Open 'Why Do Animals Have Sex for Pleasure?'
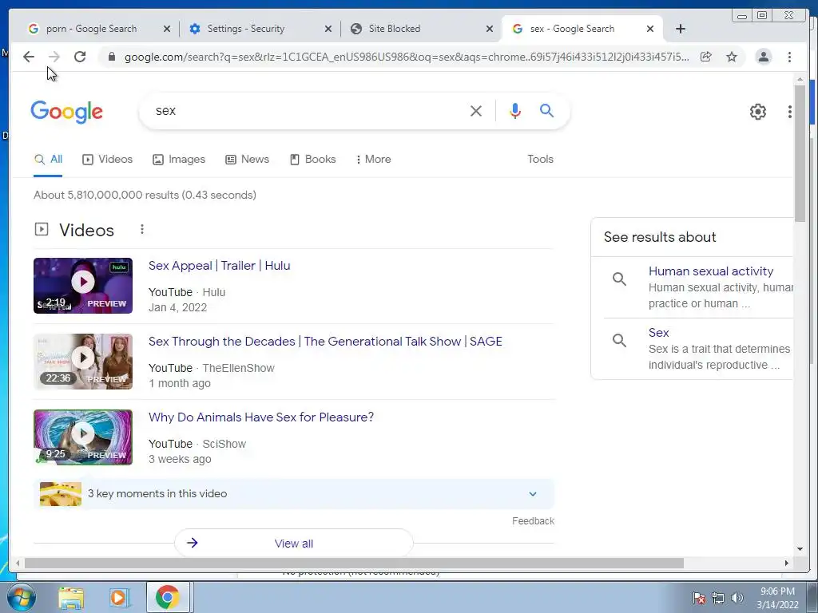The image size is (818, 613). (261, 417)
